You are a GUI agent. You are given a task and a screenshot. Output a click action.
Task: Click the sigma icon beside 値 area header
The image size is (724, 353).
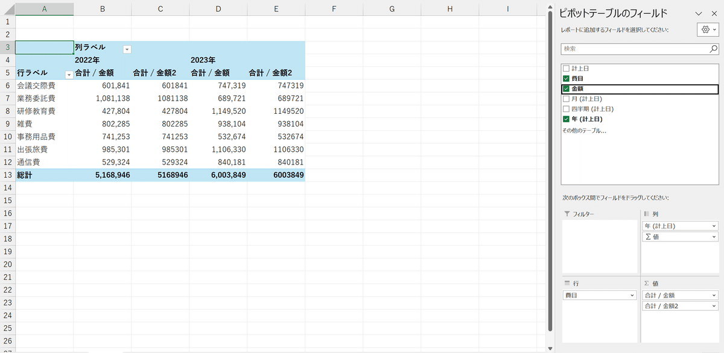click(x=647, y=283)
